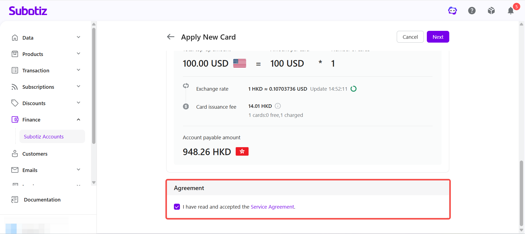525x234 pixels.
Task: Expand the Emails menu chevron
Action: [x=78, y=170]
